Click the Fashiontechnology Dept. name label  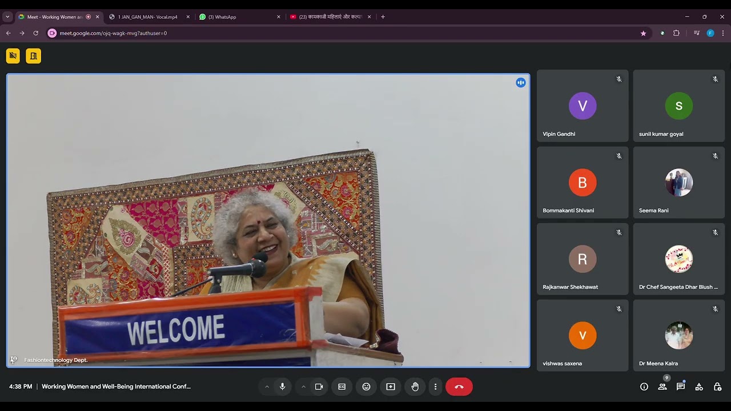(56, 360)
